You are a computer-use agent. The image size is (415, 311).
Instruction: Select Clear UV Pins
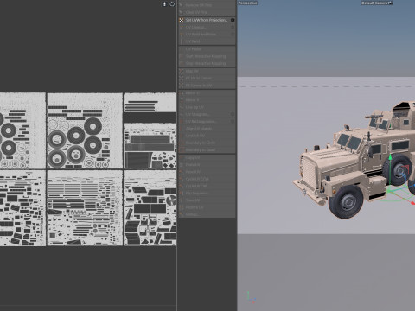(x=207, y=12)
